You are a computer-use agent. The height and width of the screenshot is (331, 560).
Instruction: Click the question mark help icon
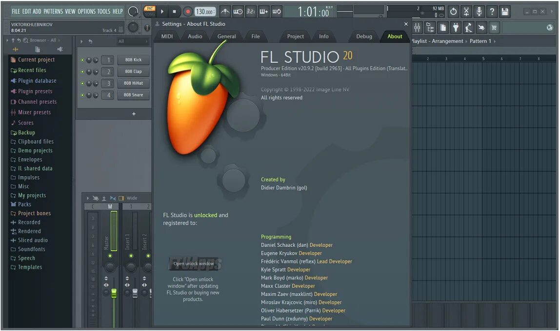[x=492, y=11]
